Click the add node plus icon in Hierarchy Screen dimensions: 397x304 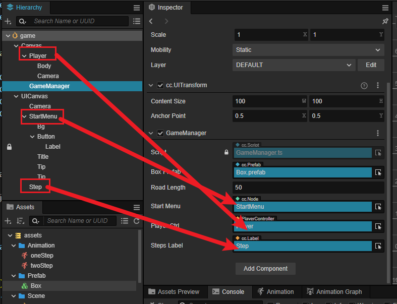coord(8,21)
